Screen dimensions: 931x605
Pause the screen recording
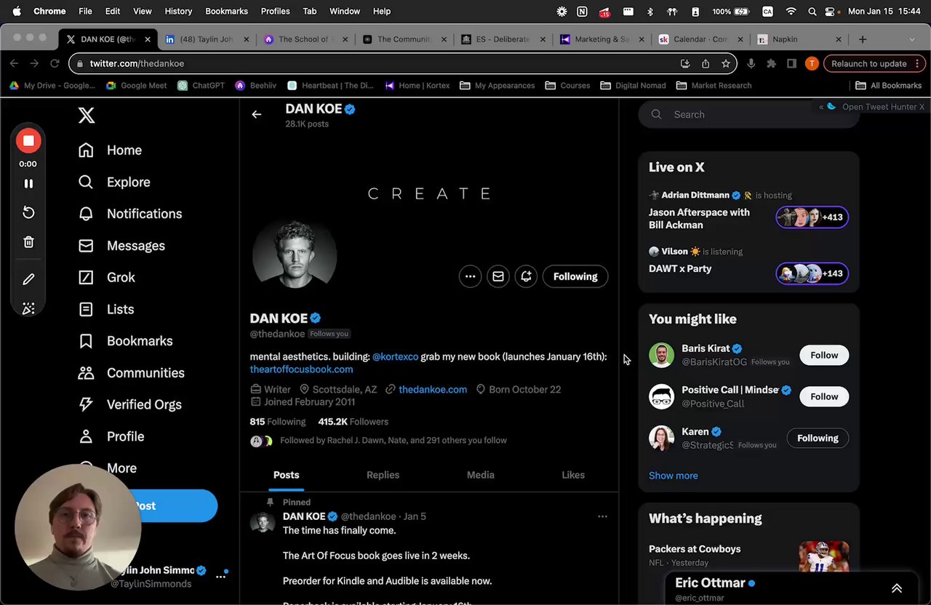[x=28, y=184]
